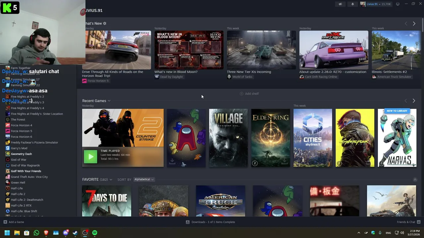The width and height of the screenshot is (424, 238).
Task: Select The Forest in the game list
Action: [x=18, y=120]
